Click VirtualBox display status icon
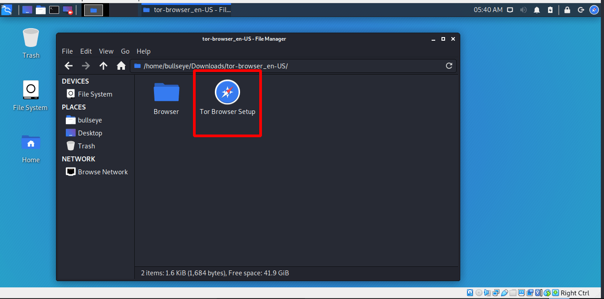This screenshot has height=299, width=604. [522, 293]
